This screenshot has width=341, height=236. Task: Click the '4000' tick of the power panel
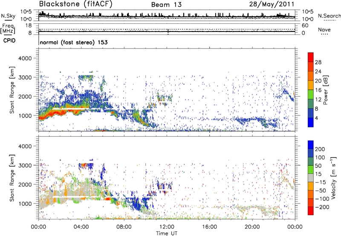[x=25, y=58]
